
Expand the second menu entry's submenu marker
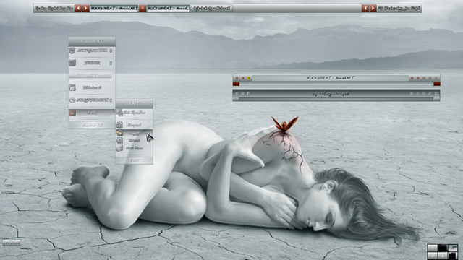click(111, 63)
